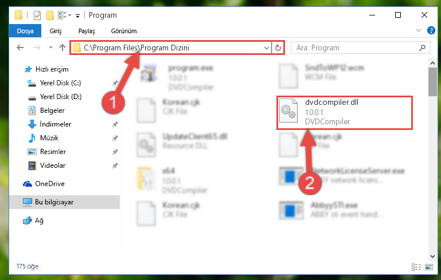The image size is (441, 280).
Task: Switch to the Görünüm tab
Action: 124,31
